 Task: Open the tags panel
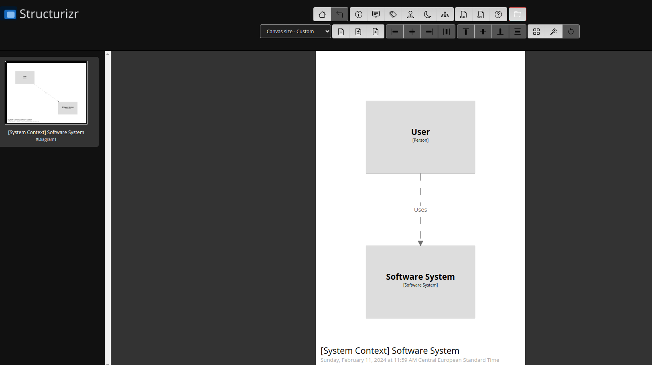[x=393, y=14]
